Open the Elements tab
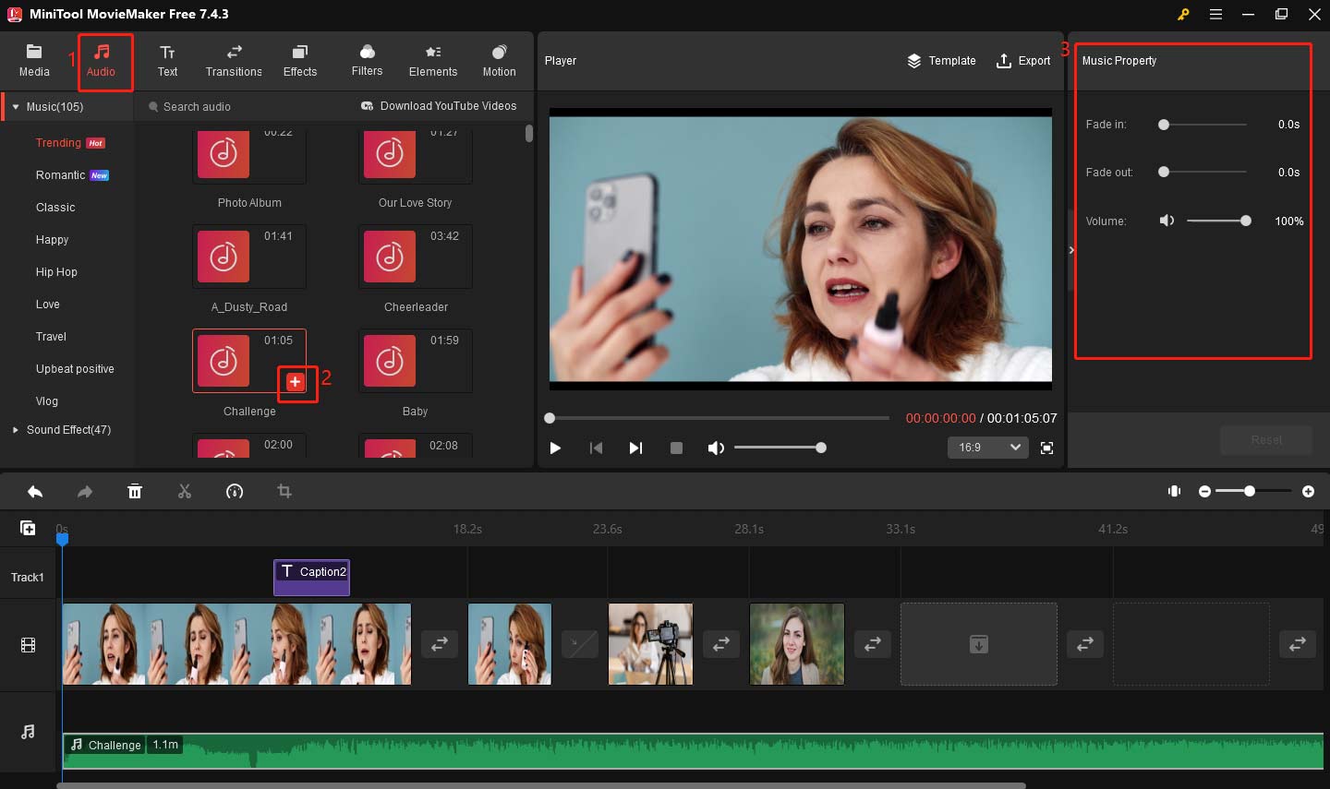The width and height of the screenshot is (1330, 789). 433,61
